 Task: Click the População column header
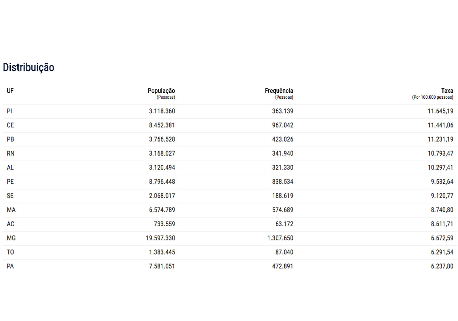tap(161, 91)
